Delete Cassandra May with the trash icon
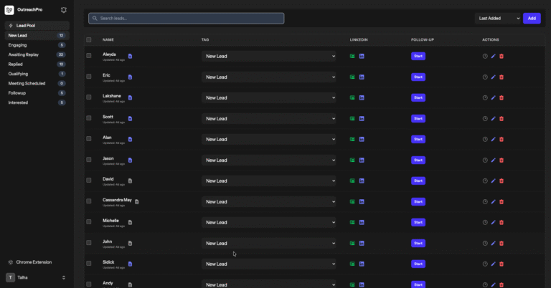 [501, 202]
